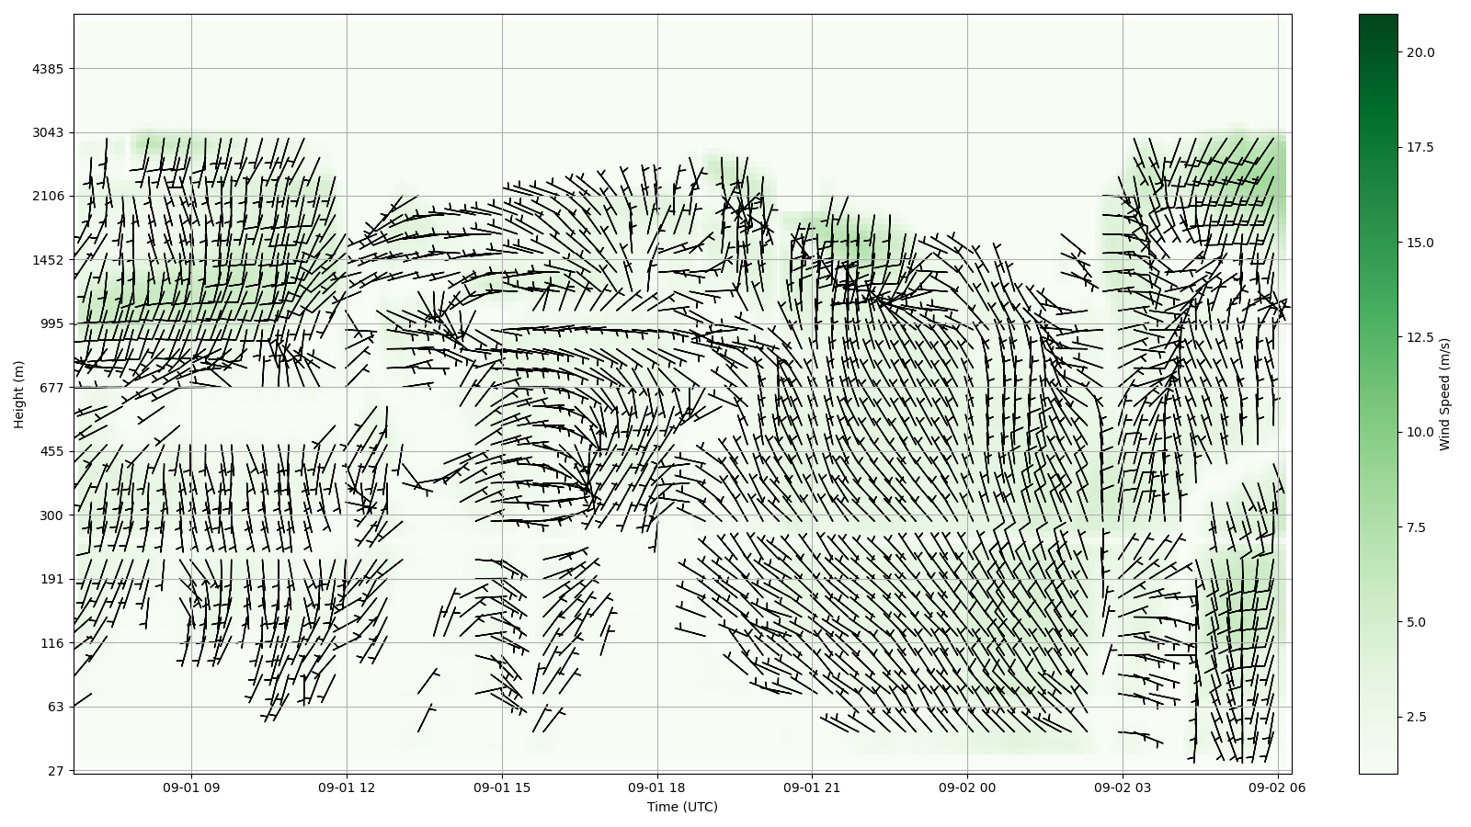Click the '09-01 21' time tick label
The width and height of the screenshot is (1471, 827).
point(812,787)
